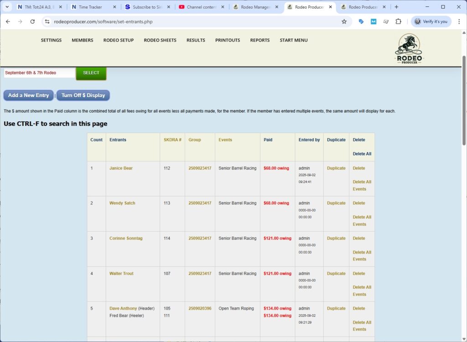Click Turn Off $ Display
This screenshot has height=342, width=467.
pos(83,95)
